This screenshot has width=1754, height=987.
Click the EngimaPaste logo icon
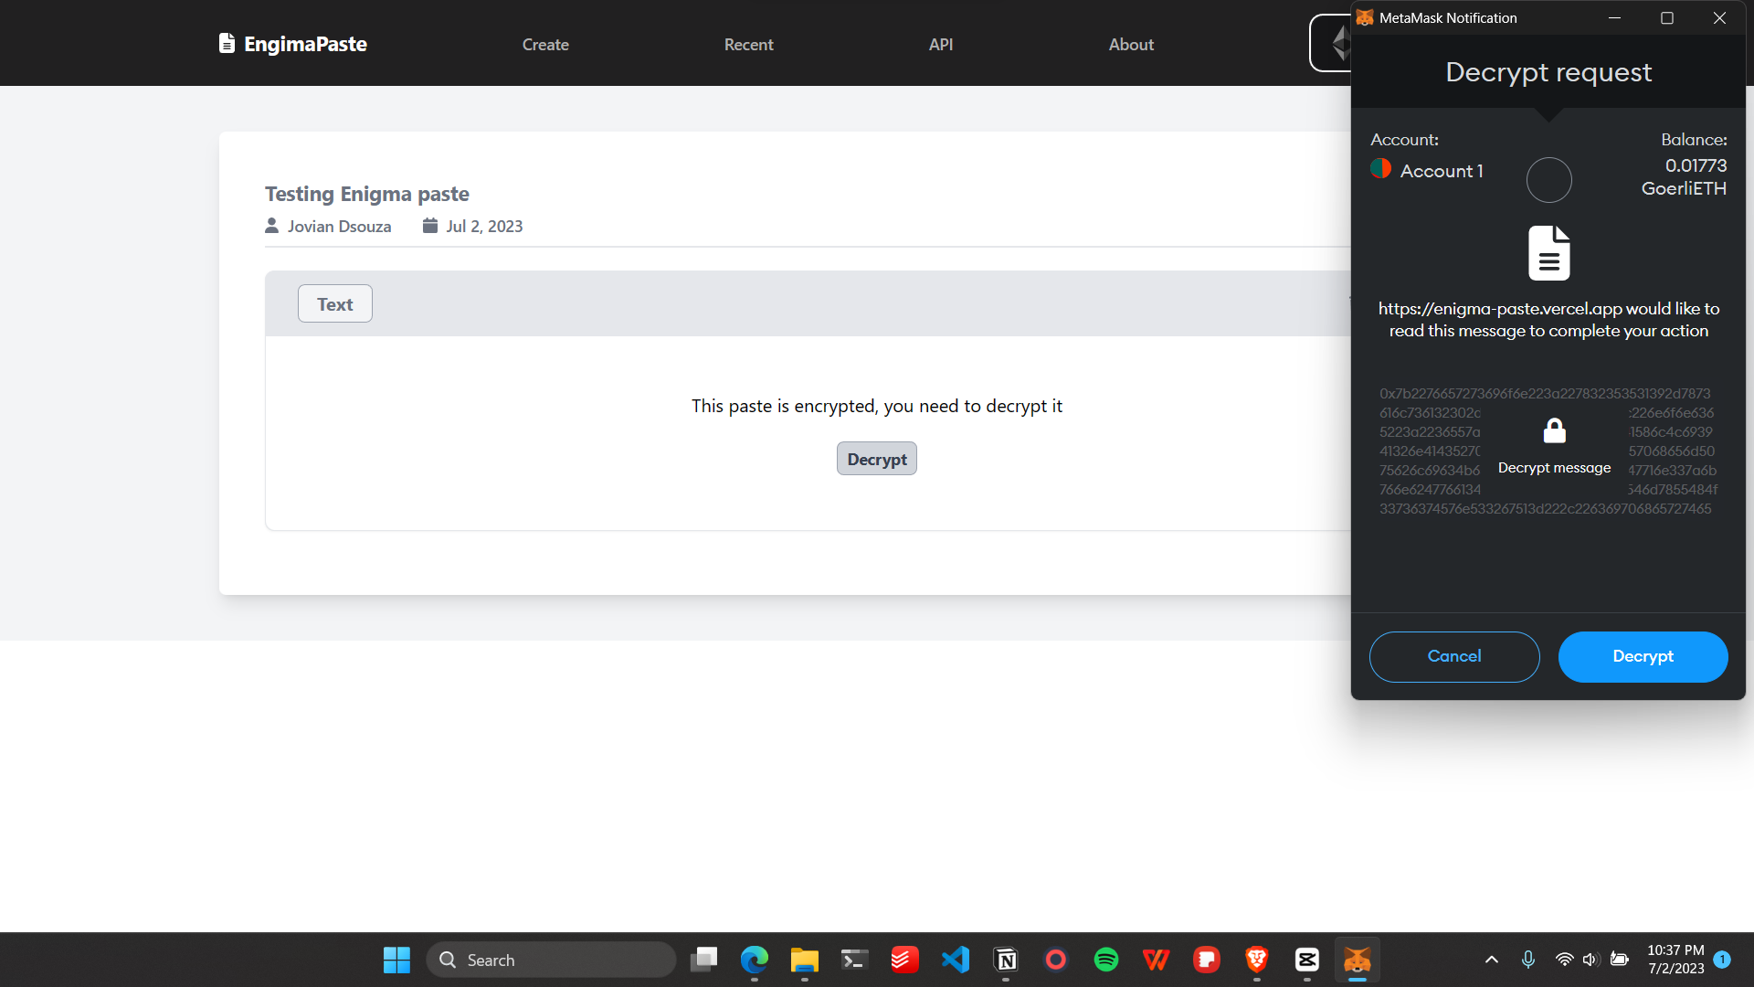coord(227,43)
